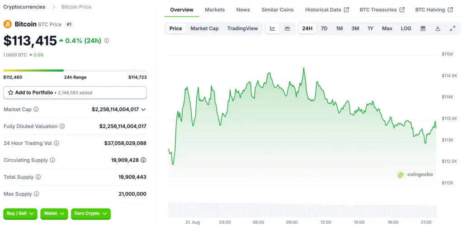Open the Market Cap info tooltip icon
This screenshot has height=227, width=463.
coord(36,109)
